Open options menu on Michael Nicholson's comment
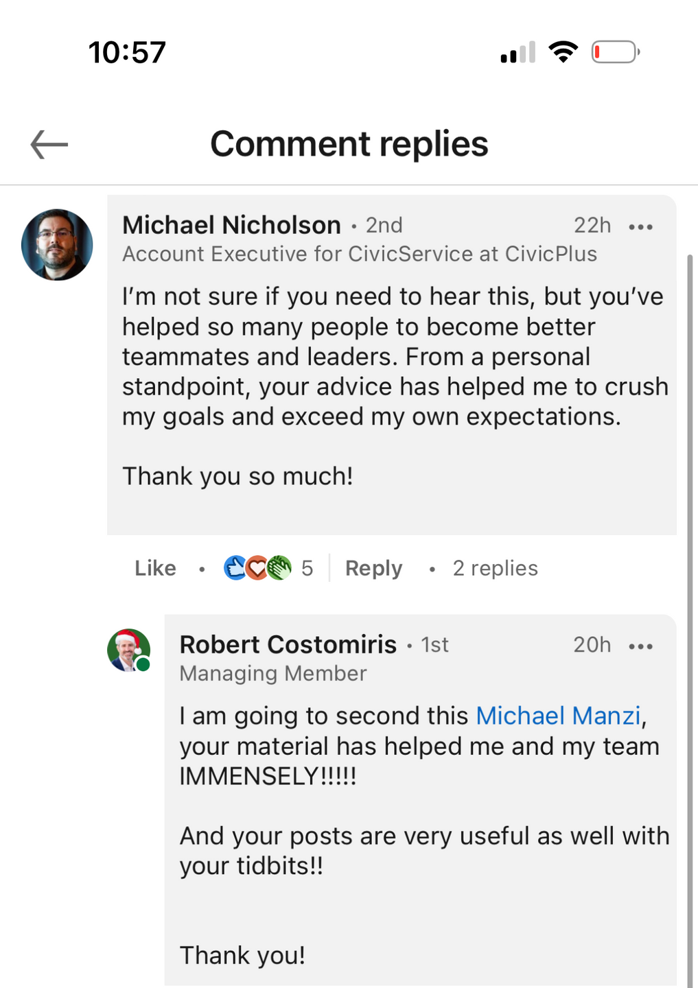Viewport: 698px width, 988px height. 640,227
